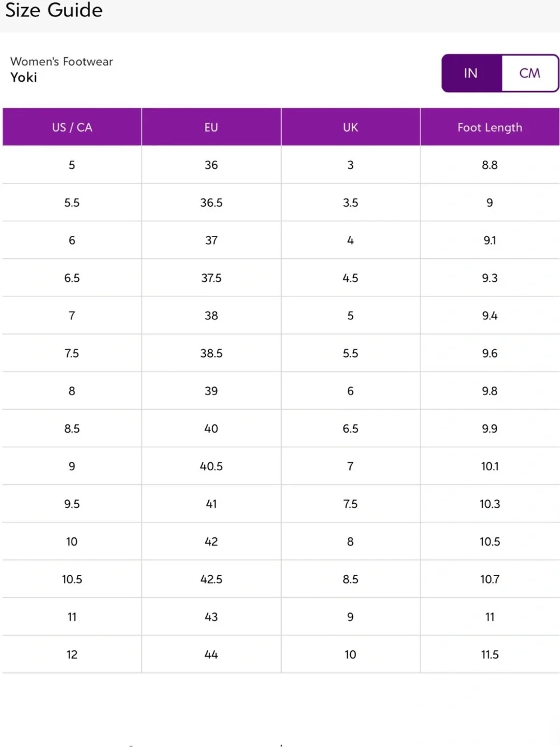Select EU size 36.5 cell
The width and height of the screenshot is (560, 747).
point(211,202)
